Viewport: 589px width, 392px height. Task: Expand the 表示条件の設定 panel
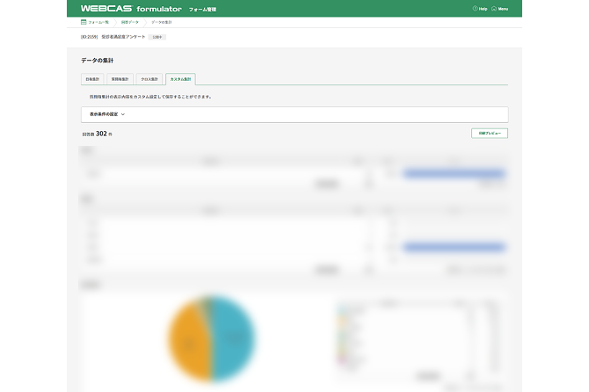(294, 115)
